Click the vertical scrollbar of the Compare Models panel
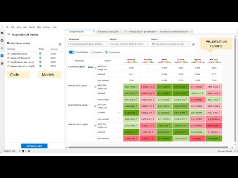Image resolution: width=238 pixels, height=178 pixels. coord(235,90)
